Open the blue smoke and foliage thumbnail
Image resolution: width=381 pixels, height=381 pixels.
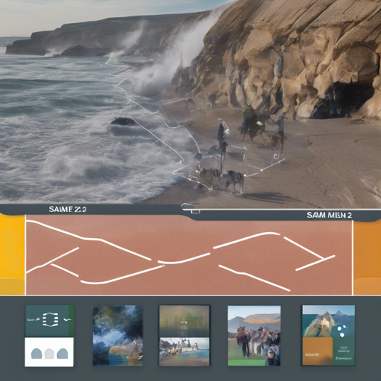(118, 336)
